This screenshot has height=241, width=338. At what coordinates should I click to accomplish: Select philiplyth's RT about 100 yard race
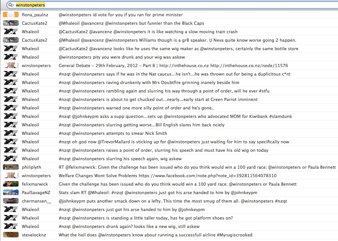[197, 167]
